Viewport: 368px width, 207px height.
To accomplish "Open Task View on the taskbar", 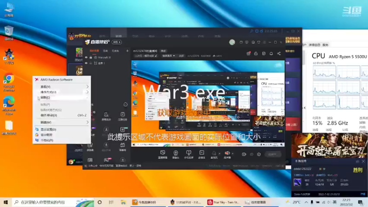I will 111,202.
